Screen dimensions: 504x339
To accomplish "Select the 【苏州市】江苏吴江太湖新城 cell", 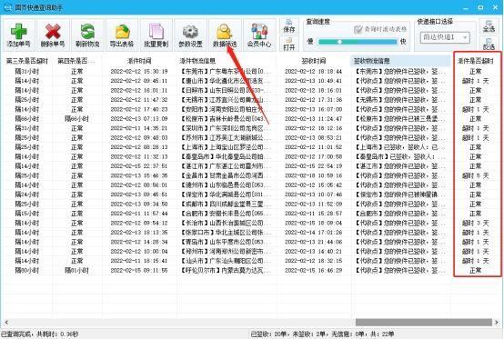I will 227,138.
